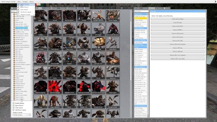Click the icon beside Mortal Kombat 11
Screen dimensions: 217x122
tap(14, 68)
